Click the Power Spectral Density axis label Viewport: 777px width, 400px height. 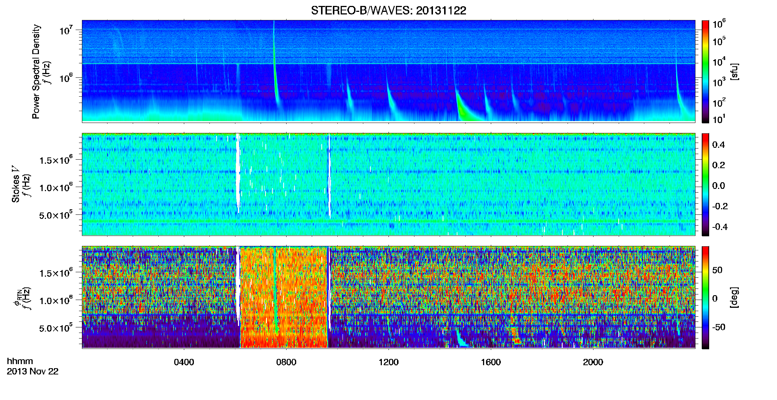[36, 71]
